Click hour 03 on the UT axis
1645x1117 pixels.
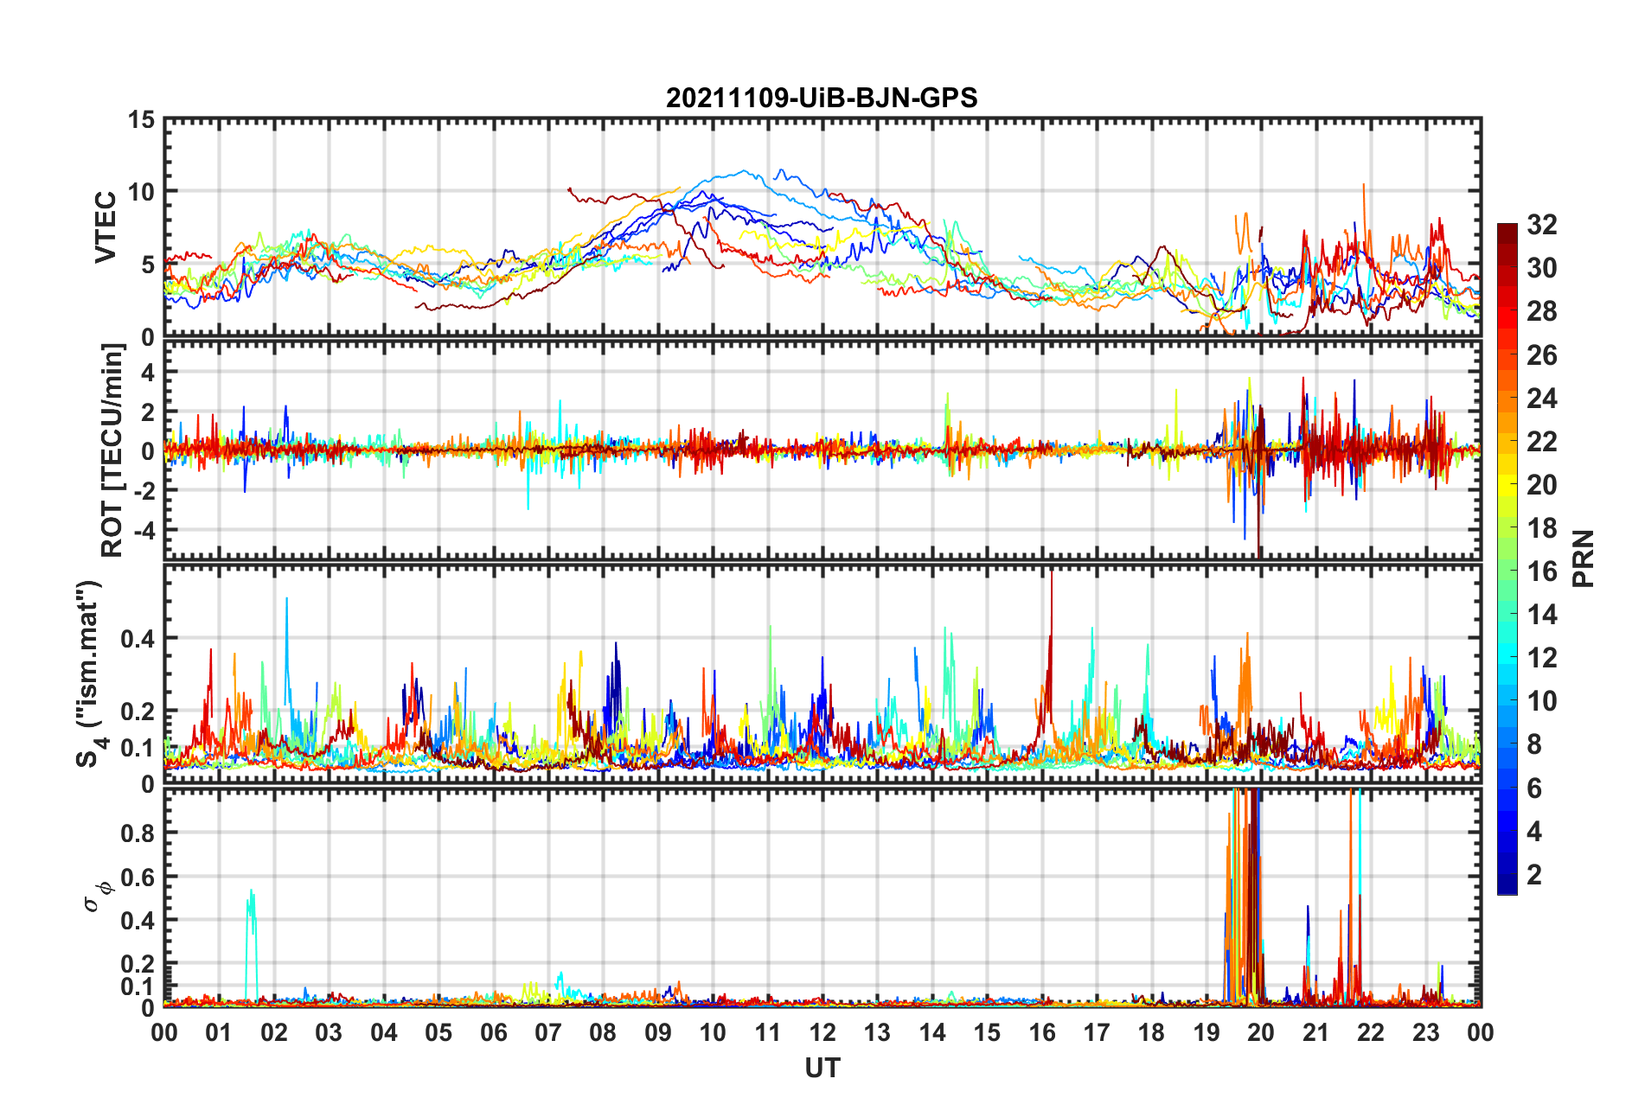click(x=329, y=1033)
